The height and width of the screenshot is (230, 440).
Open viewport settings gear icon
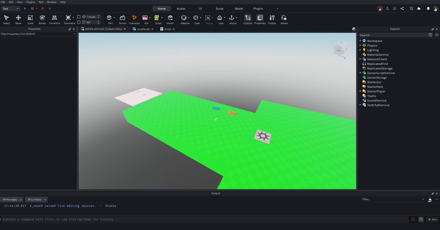pyautogui.click(x=354, y=29)
